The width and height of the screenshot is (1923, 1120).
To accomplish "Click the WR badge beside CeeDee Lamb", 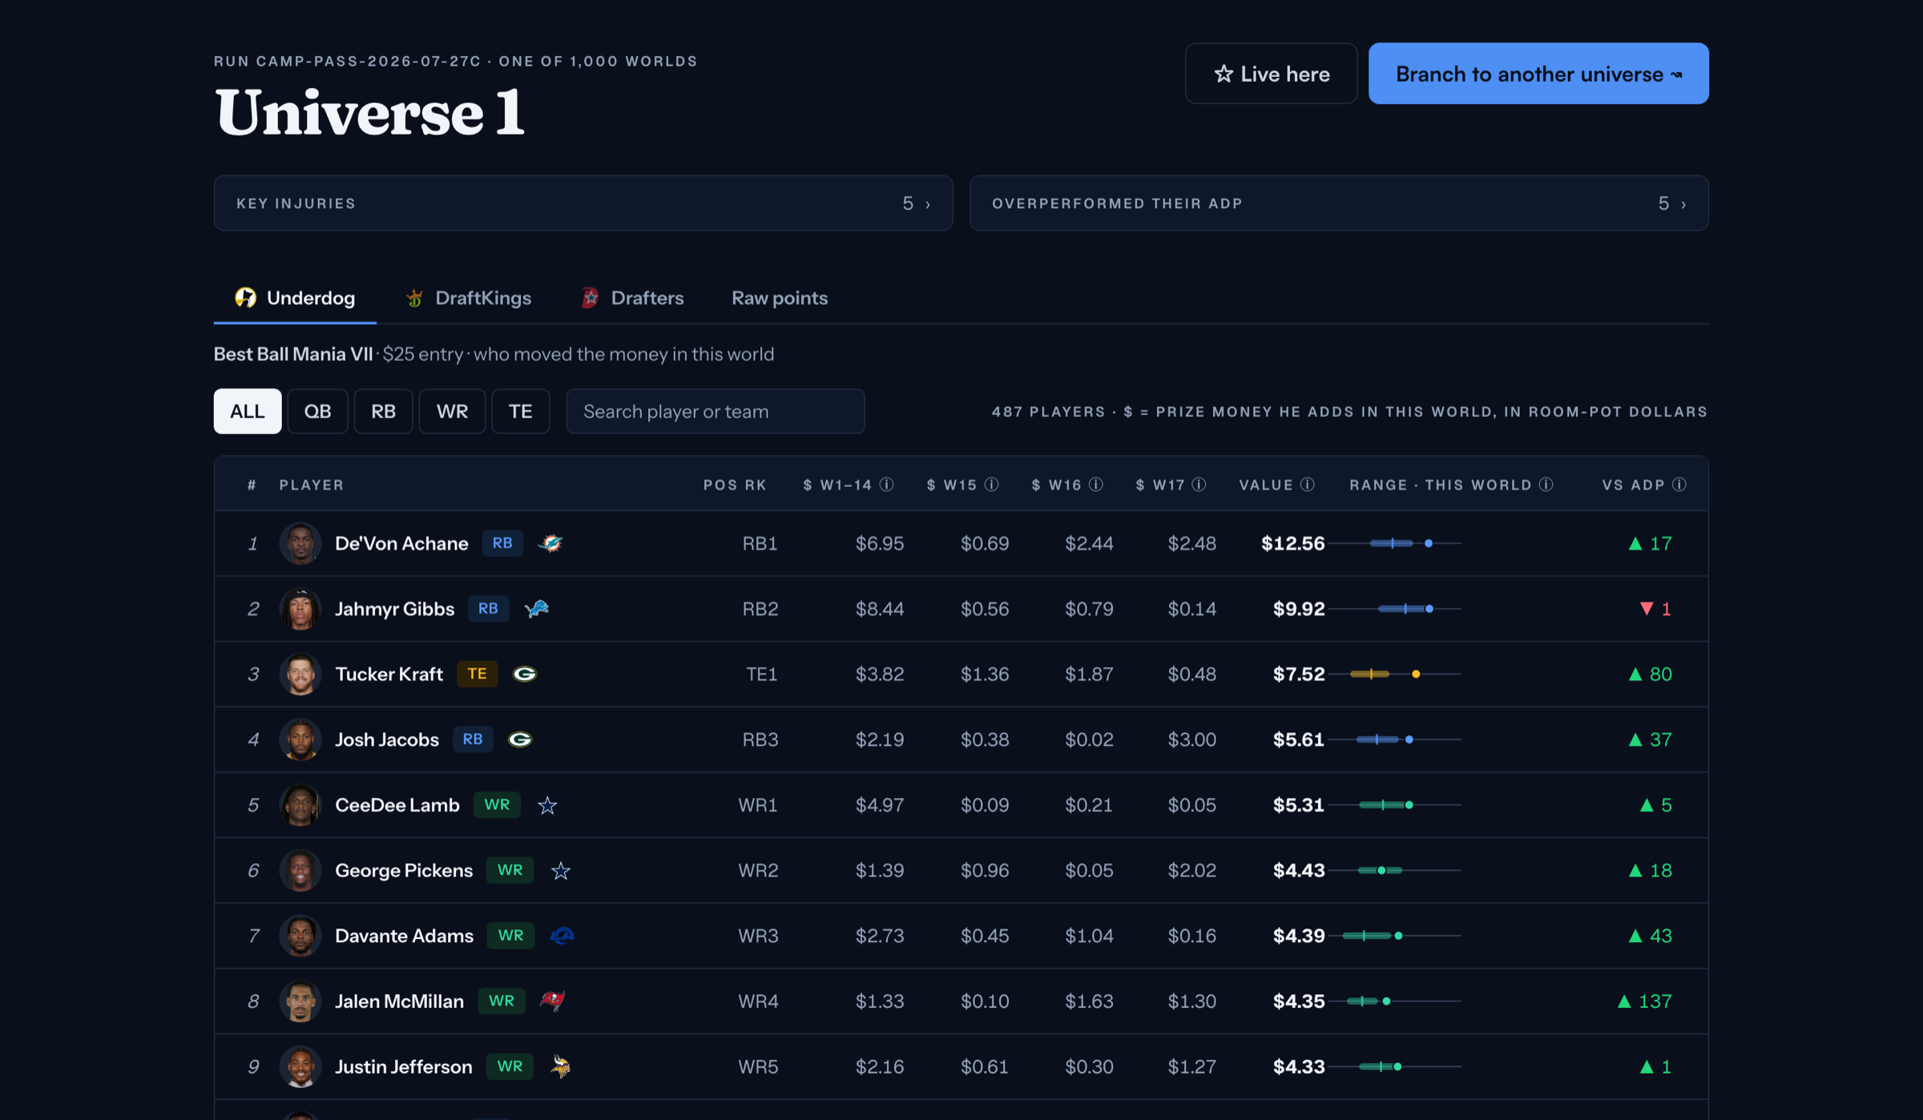I will pos(497,805).
